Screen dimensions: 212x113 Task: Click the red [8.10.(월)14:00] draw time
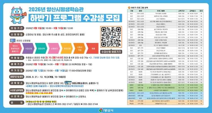[54, 58]
